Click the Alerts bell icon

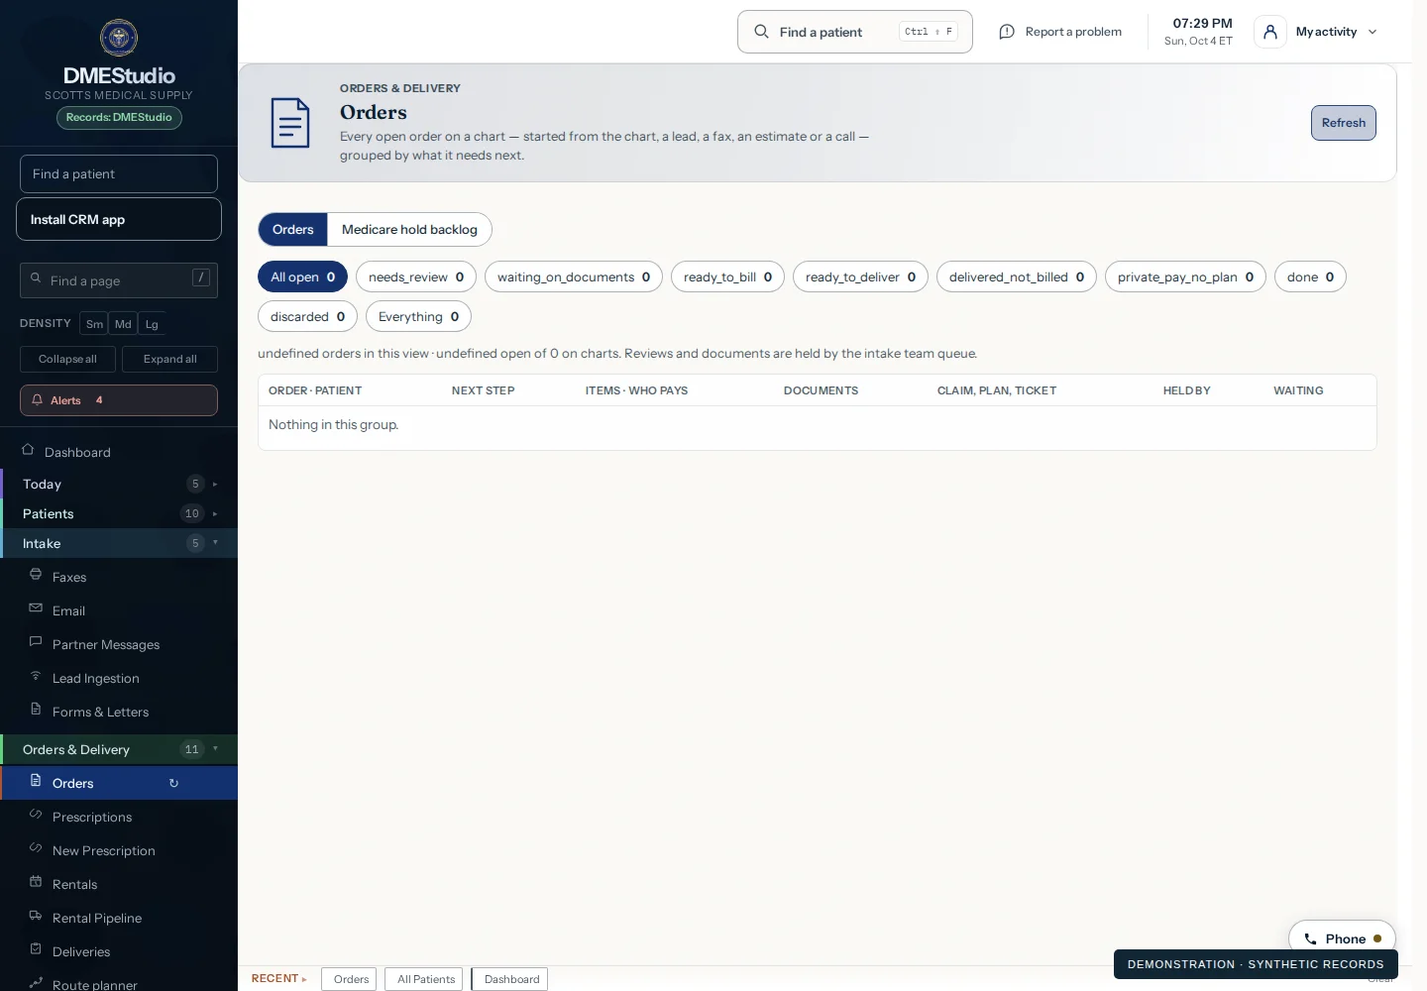[38, 400]
